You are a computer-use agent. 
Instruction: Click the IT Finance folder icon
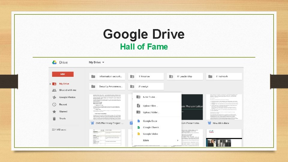[x=132, y=76]
